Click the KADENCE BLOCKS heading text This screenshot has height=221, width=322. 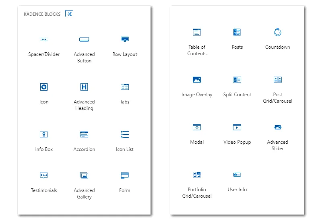[x=42, y=14]
